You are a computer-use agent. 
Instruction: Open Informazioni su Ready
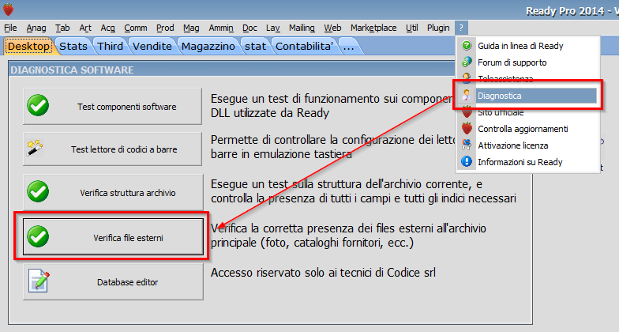pyautogui.click(x=520, y=161)
